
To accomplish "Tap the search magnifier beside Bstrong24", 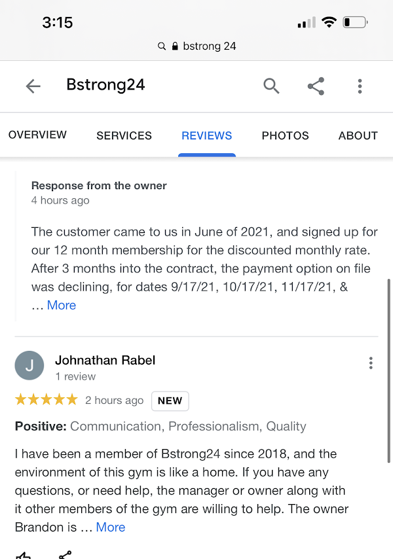I will [x=271, y=86].
